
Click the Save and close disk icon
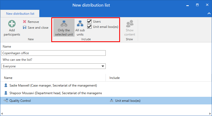pyautogui.click(x=25, y=28)
